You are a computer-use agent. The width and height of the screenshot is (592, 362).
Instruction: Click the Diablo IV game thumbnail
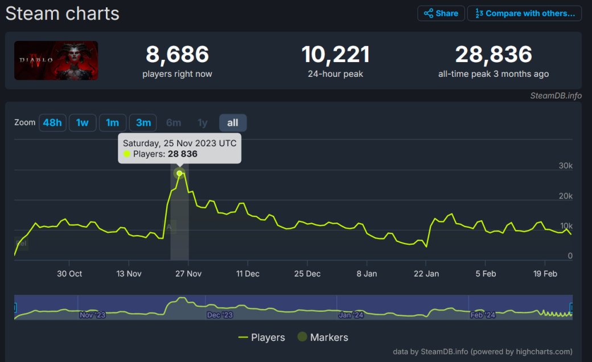56,60
